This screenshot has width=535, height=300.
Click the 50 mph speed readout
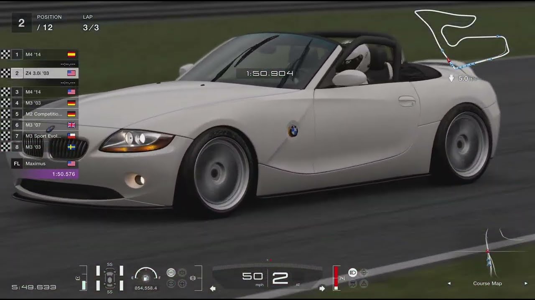(252, 276)
